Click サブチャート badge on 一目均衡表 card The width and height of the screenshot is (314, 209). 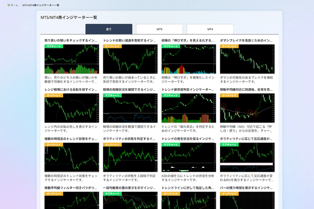(x=112, y=194)
